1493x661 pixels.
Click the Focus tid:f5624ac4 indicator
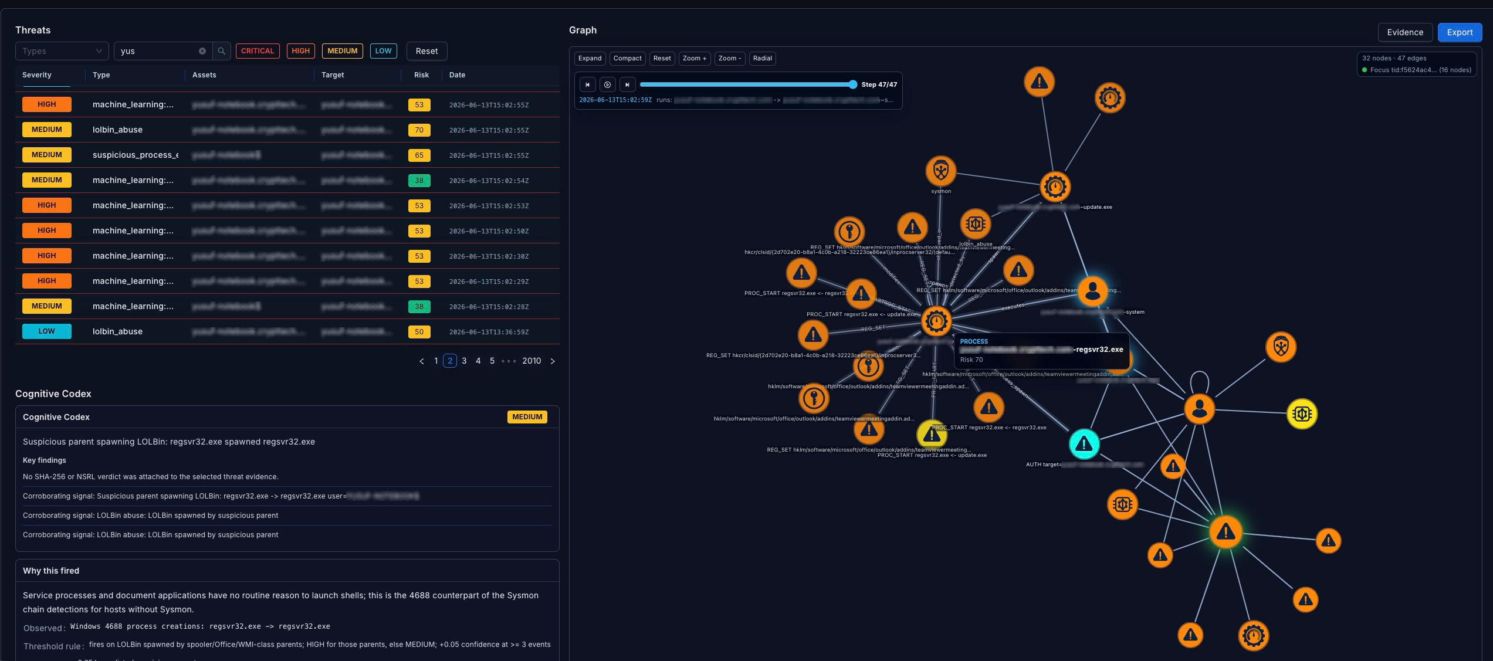(1416, 70)
